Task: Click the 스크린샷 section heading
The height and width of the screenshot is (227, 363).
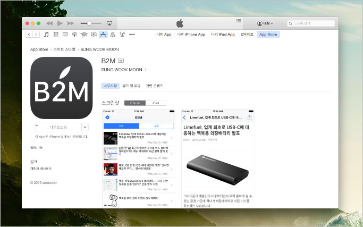Action: (x=110, y=103)
